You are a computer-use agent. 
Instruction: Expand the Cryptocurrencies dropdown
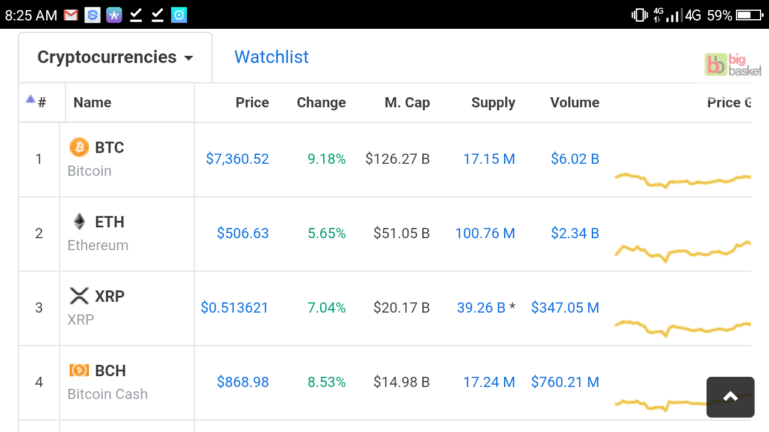pyautogui.click(x=115, y=57)
